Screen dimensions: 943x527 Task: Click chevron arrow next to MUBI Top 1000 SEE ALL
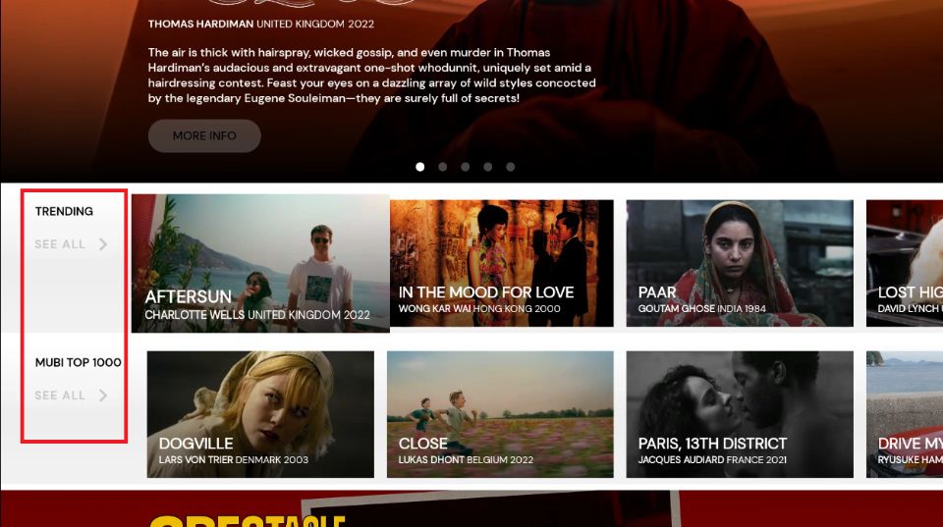pyautogui.click(x=103, y=395)
